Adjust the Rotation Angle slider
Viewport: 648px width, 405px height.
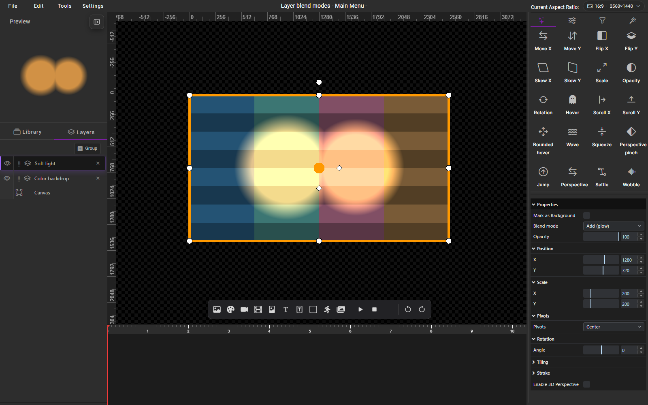(x=601, y=350)
